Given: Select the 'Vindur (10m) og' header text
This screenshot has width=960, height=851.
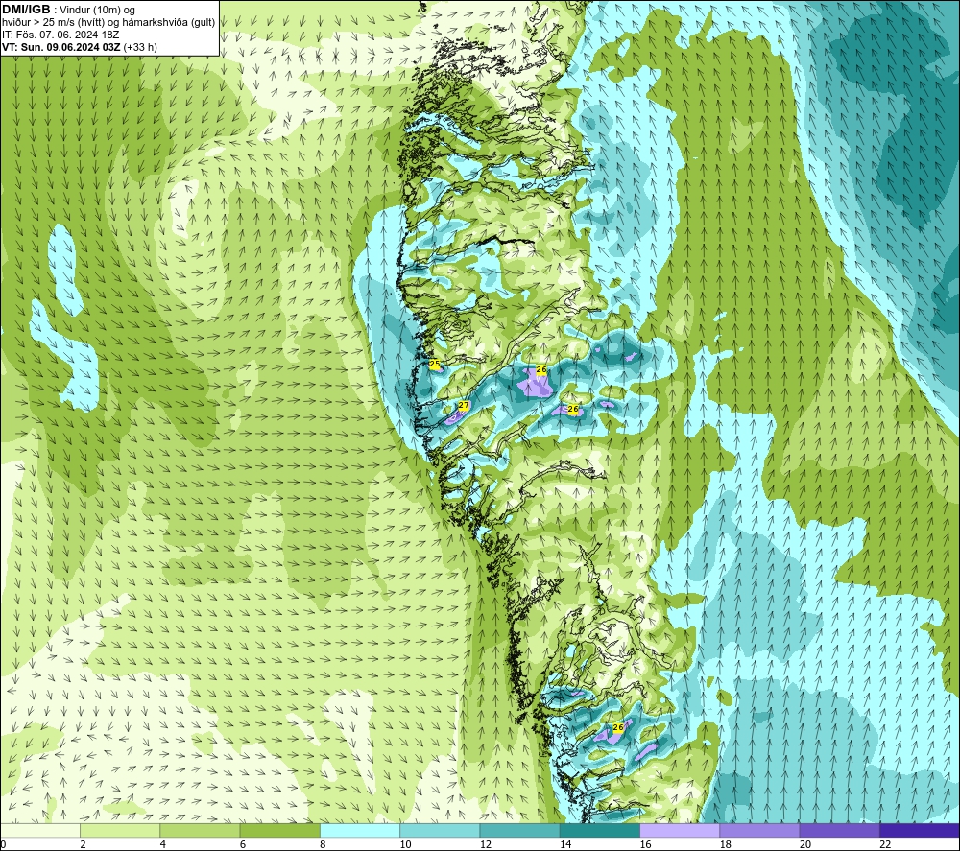Looking at the screenshot, I should point(97,11).
